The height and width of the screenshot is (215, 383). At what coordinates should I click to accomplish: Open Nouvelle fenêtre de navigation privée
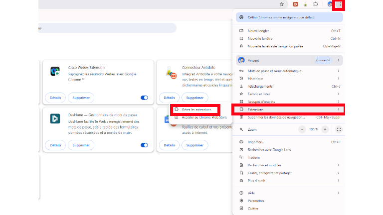(289, 46)
